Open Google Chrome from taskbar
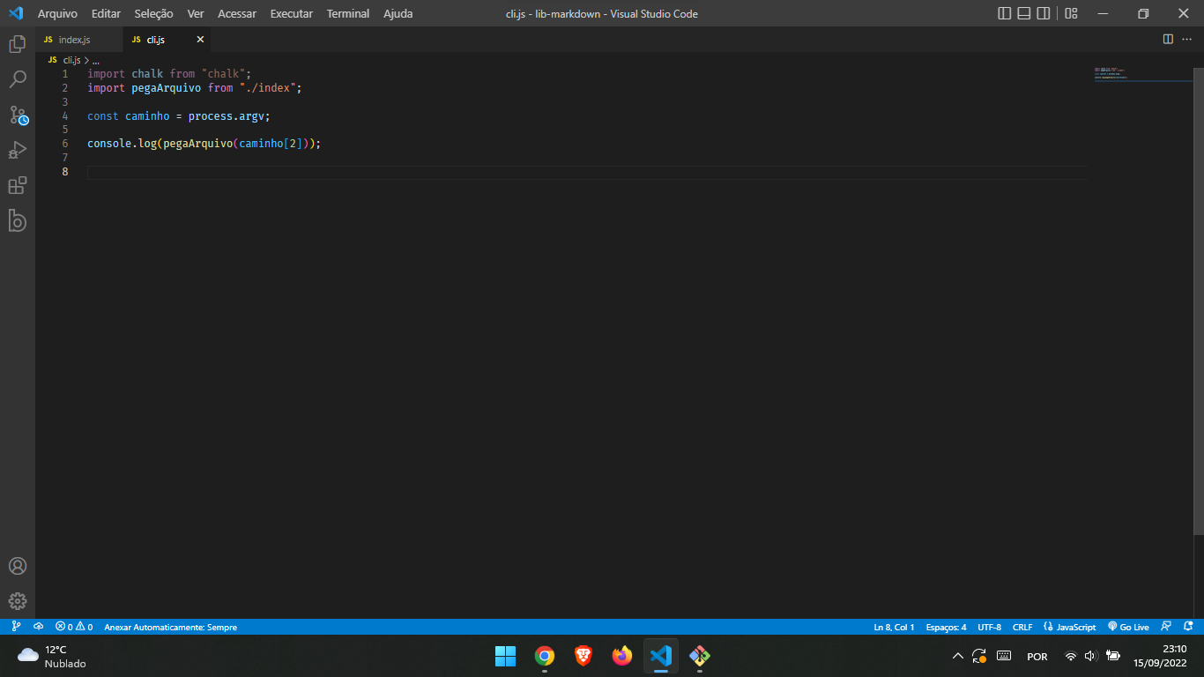This screenshot has height=677, width=1204. pyautogui.click(x=545, y=656)
